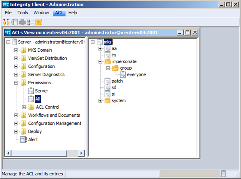This screenshot has height=179, width=241.
Task: Click the Permissions folder icon
Action: coord(24,83)
